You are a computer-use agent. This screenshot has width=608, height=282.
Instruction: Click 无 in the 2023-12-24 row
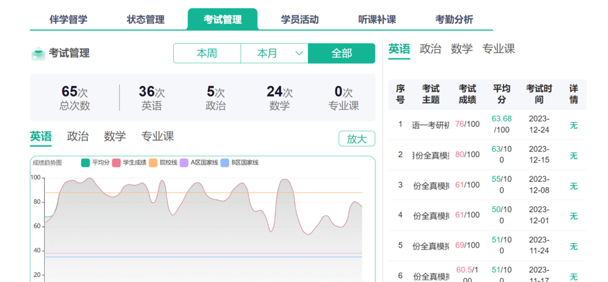point(573,125)
